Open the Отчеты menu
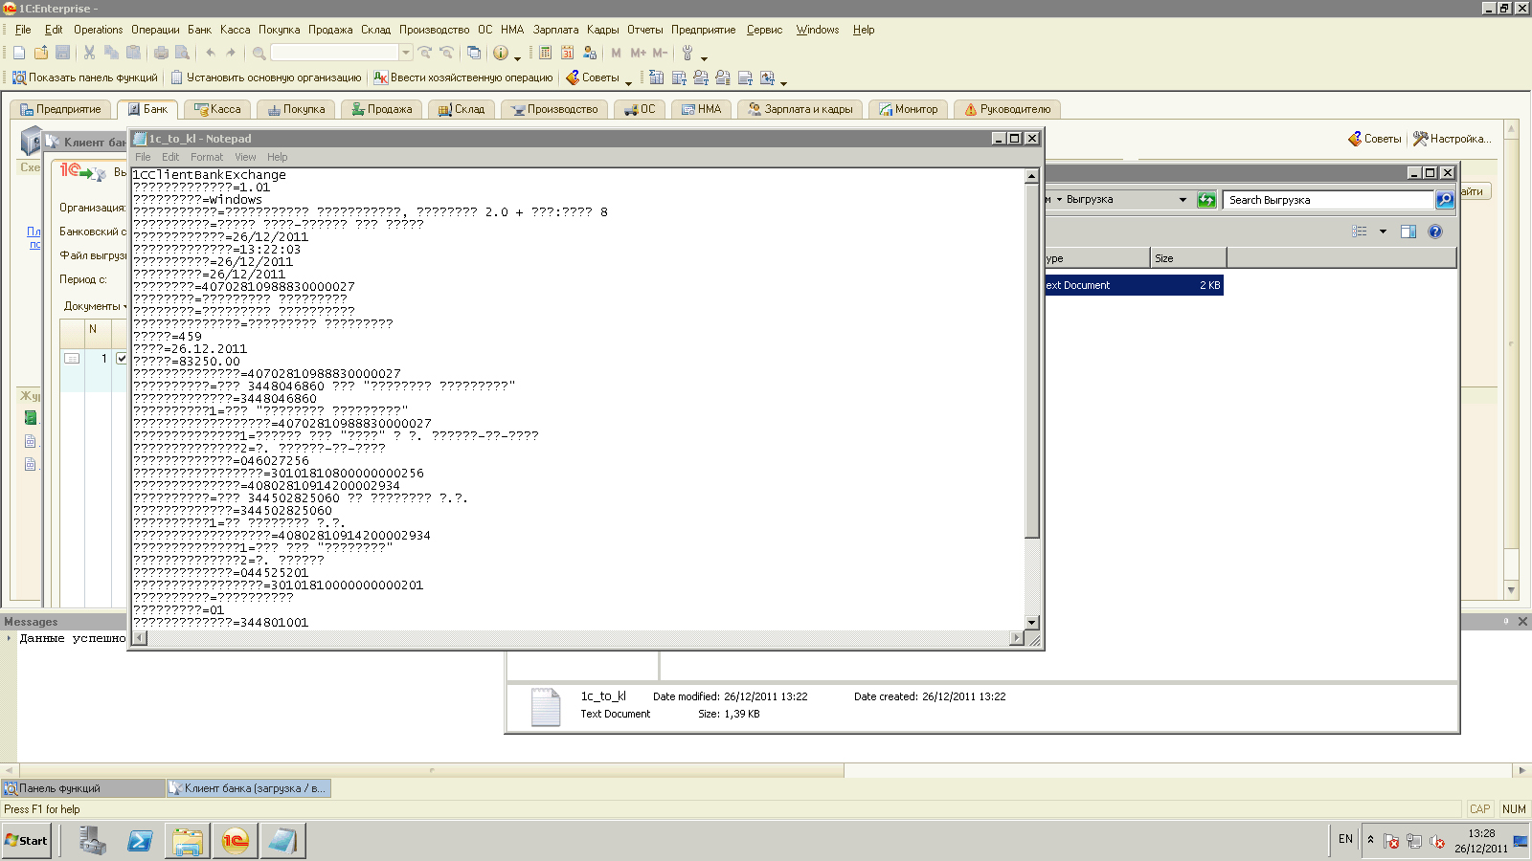 pyautogui.click(x=644, y=30)
